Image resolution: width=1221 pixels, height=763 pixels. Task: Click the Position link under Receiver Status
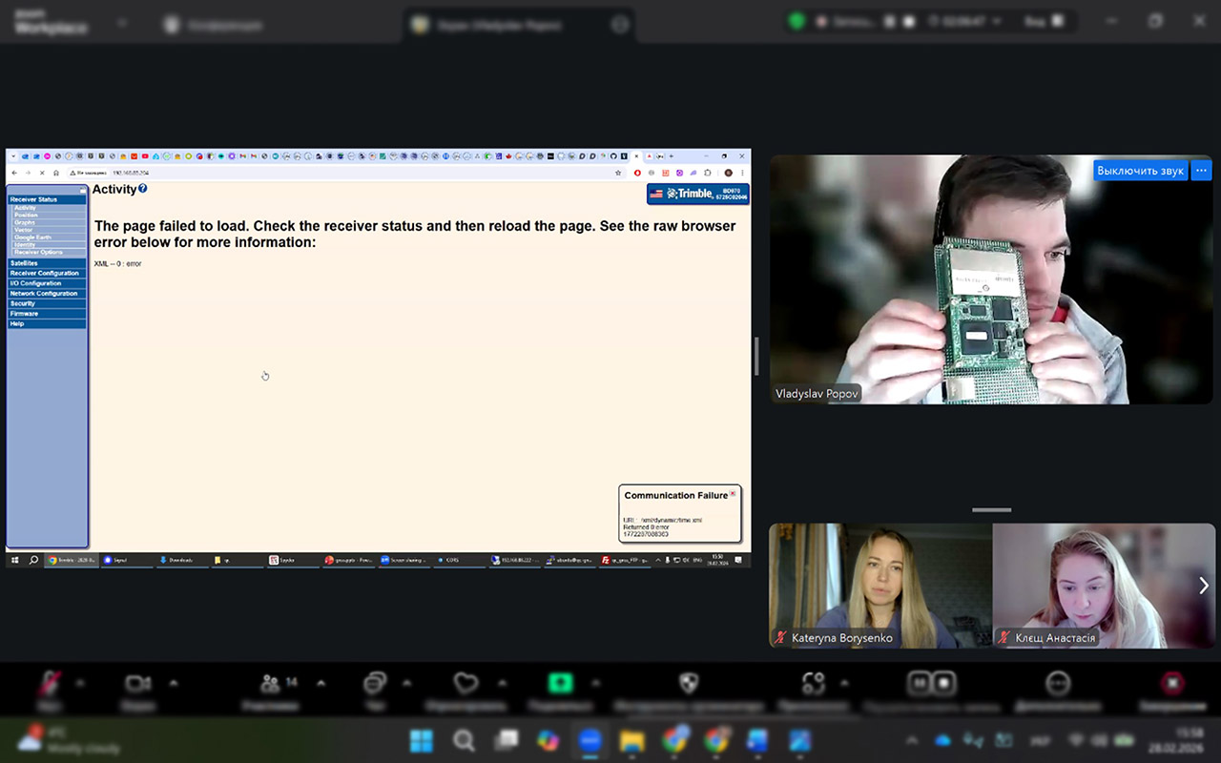(27, 216)
